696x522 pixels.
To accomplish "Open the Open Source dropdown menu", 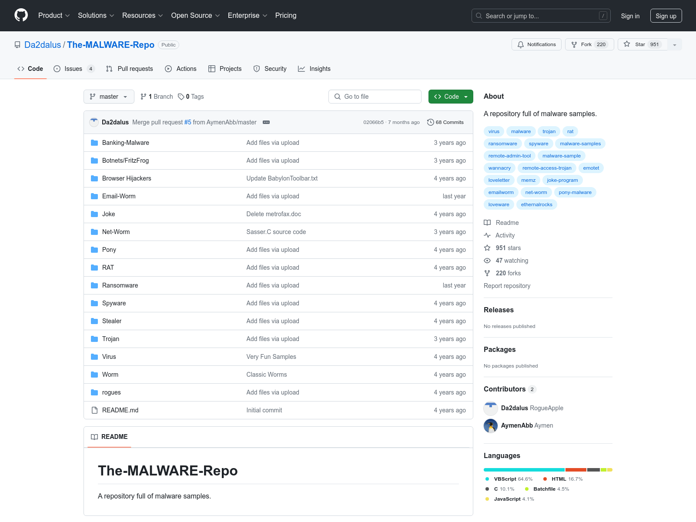I will (196, 15).
